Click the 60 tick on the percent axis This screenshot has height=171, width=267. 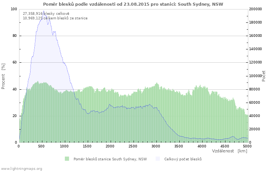[14, 62]
